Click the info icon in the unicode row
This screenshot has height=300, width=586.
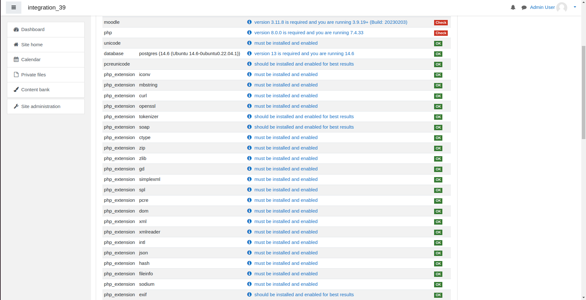click(x=249, y=43)
